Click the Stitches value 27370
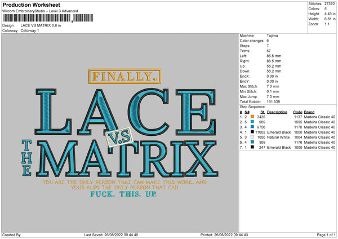This screenshot has height=239, width=338. click(x=330, y=4)
